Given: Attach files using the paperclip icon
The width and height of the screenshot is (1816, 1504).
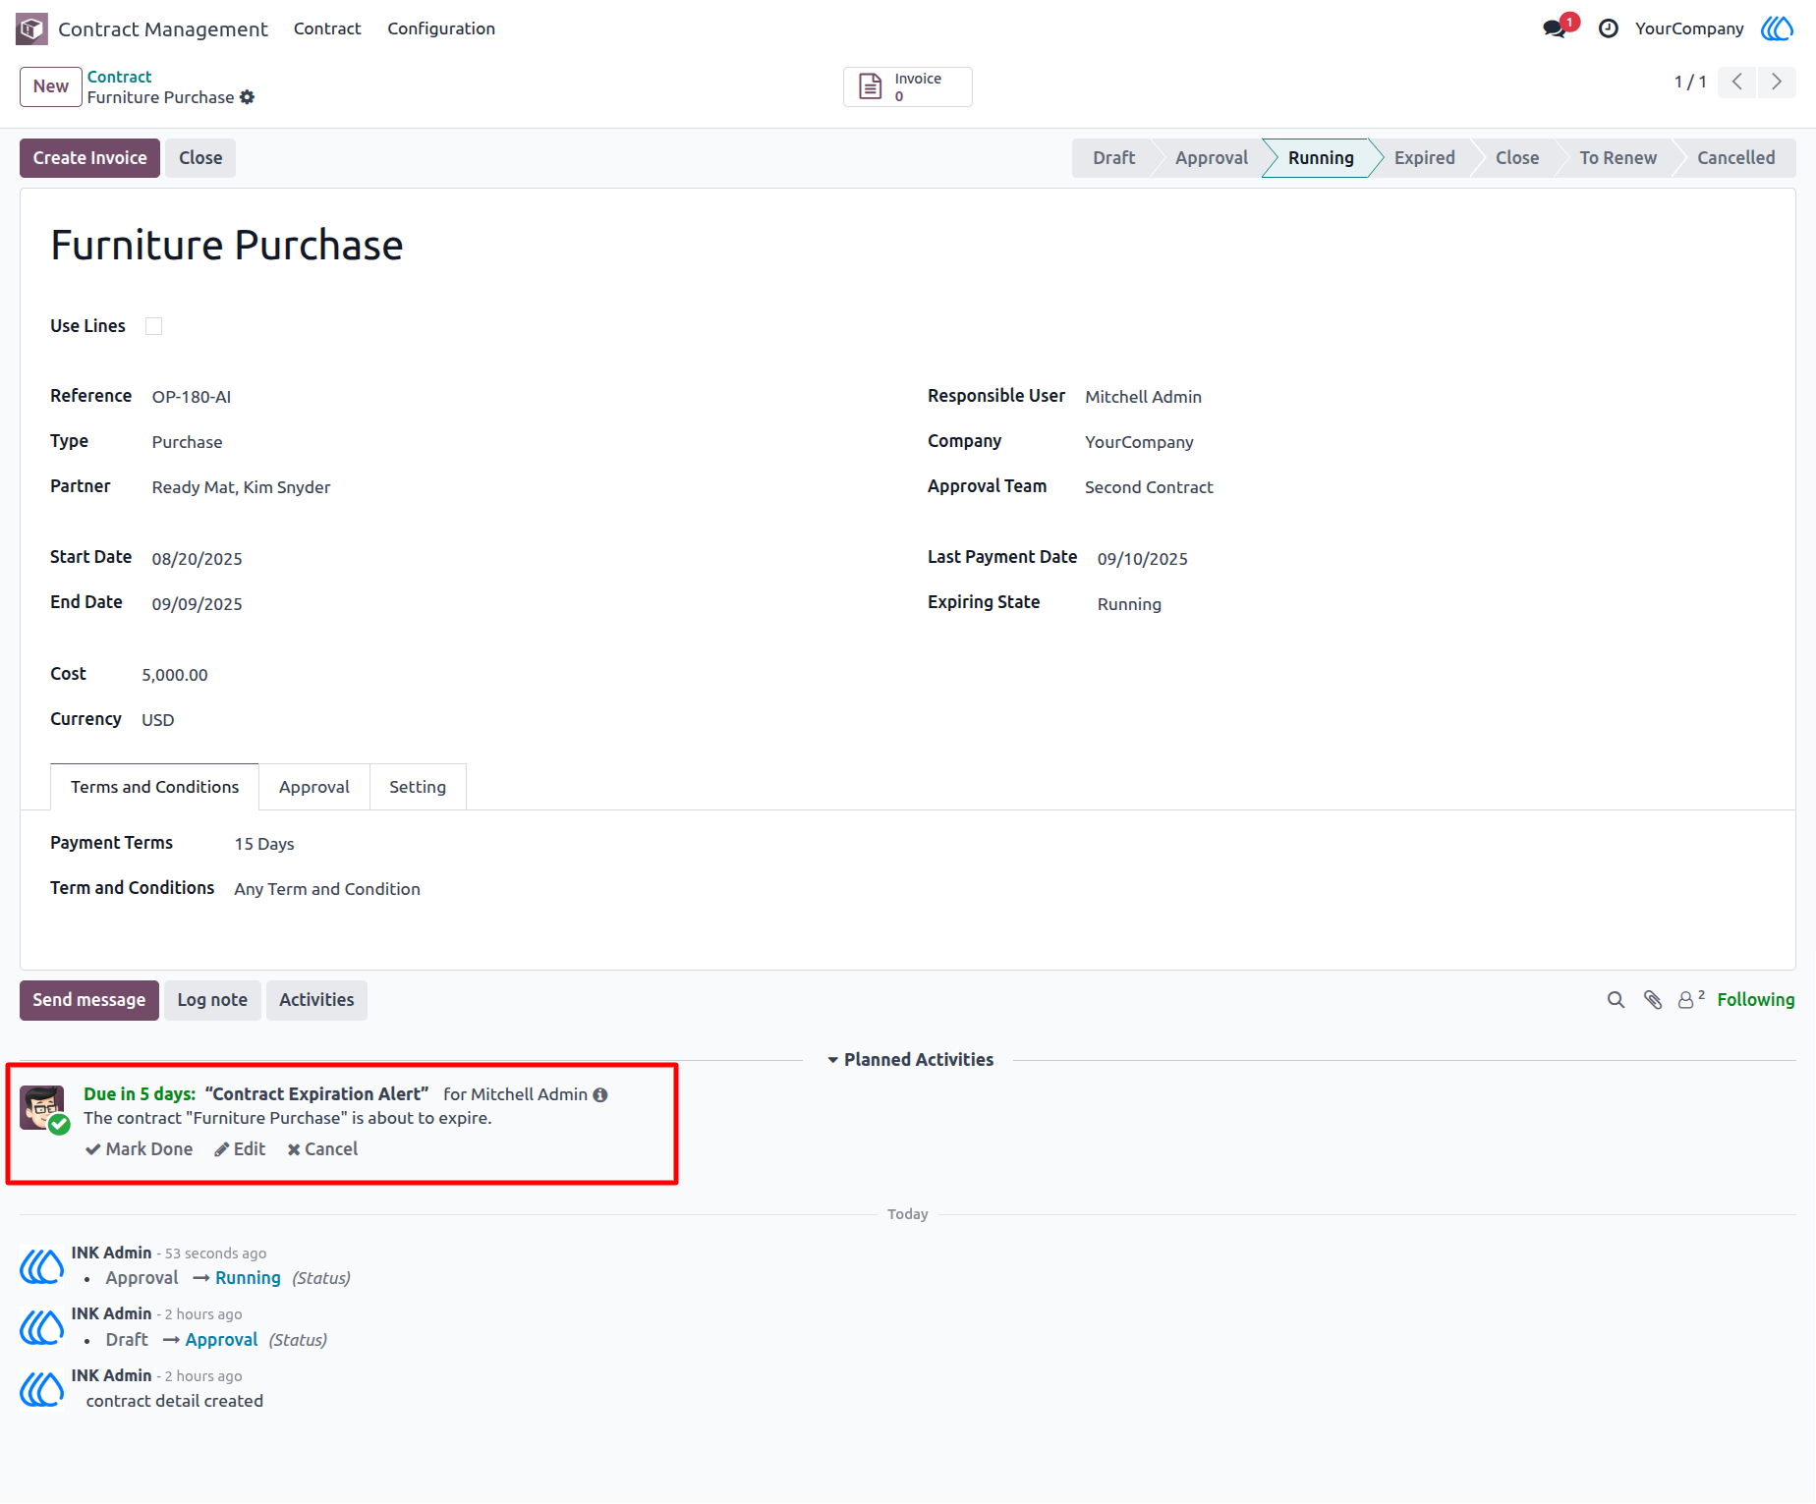Looking at the screenshot, I should pyautogui.click(x=1653, y=1000).
